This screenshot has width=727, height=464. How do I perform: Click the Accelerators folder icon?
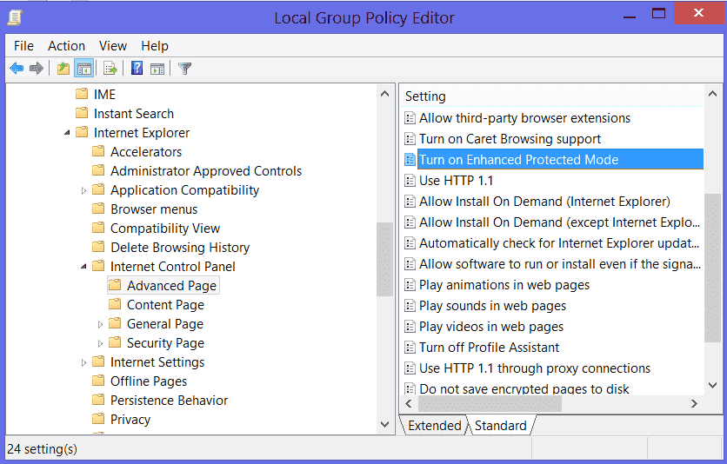98,151
